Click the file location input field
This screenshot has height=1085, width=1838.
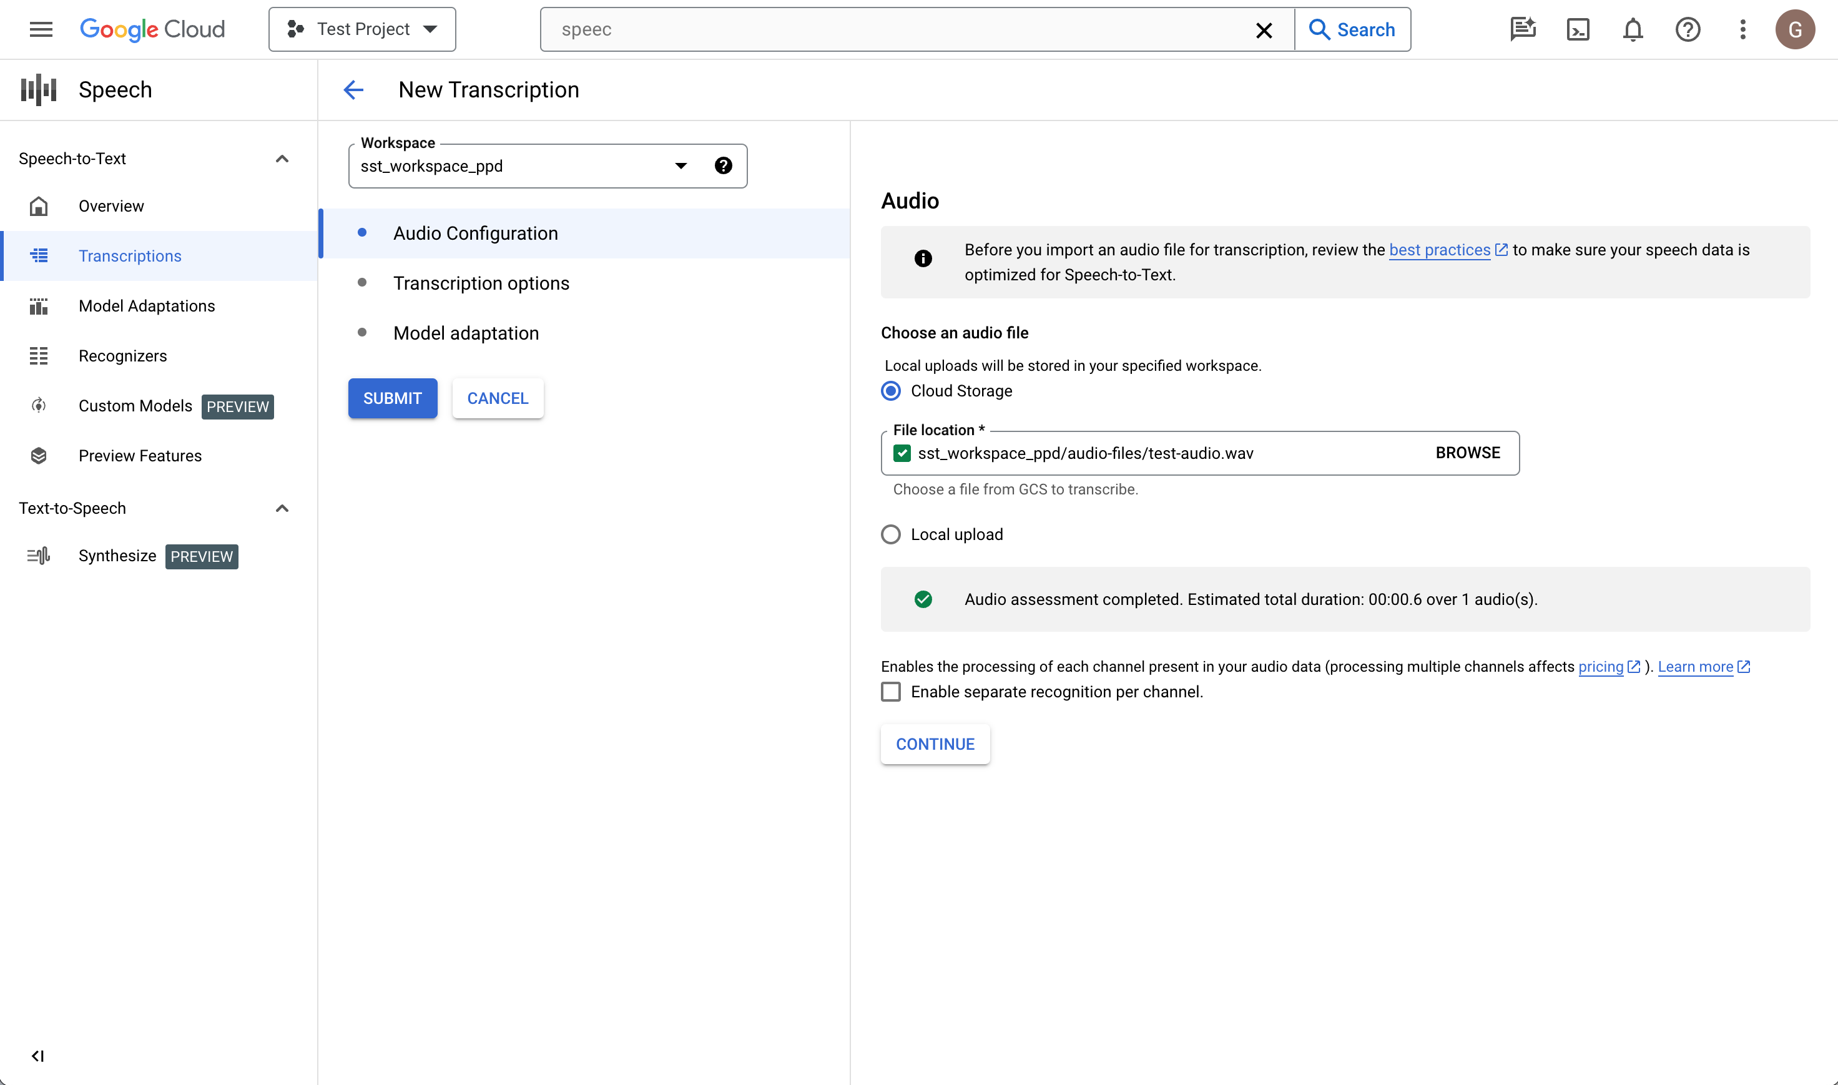tap(1164, 452)
